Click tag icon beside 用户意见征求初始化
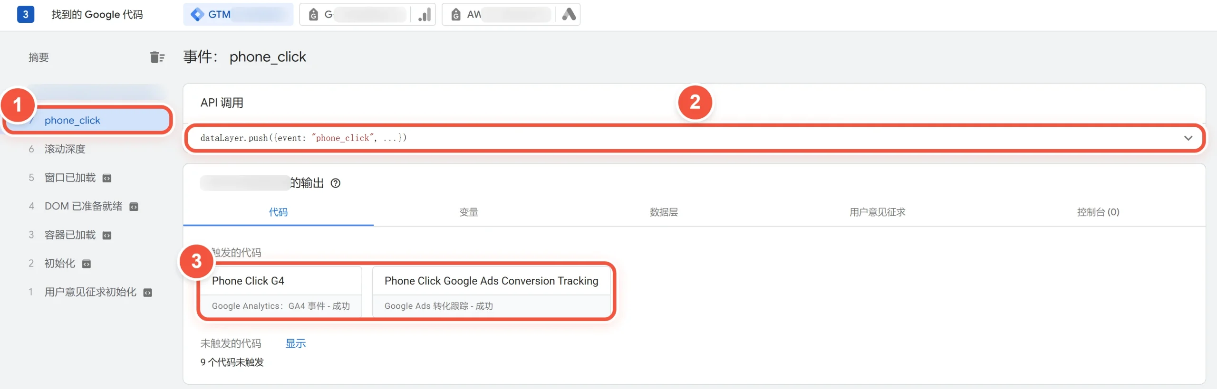1217x389 pixels. click(148, 293)
